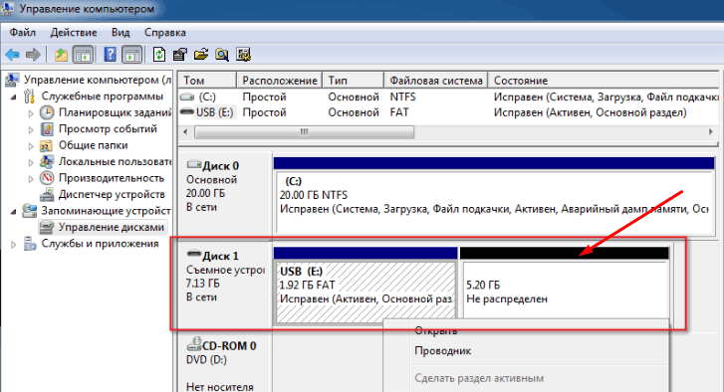Viewport: 724px width, 392px height.
Task: Open the Справка menu
Action: point(165,33)
